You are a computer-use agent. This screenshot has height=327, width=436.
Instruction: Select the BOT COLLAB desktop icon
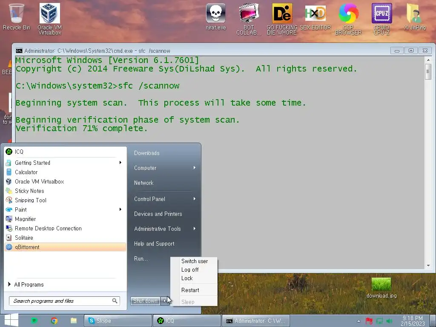tap(249, 19)
